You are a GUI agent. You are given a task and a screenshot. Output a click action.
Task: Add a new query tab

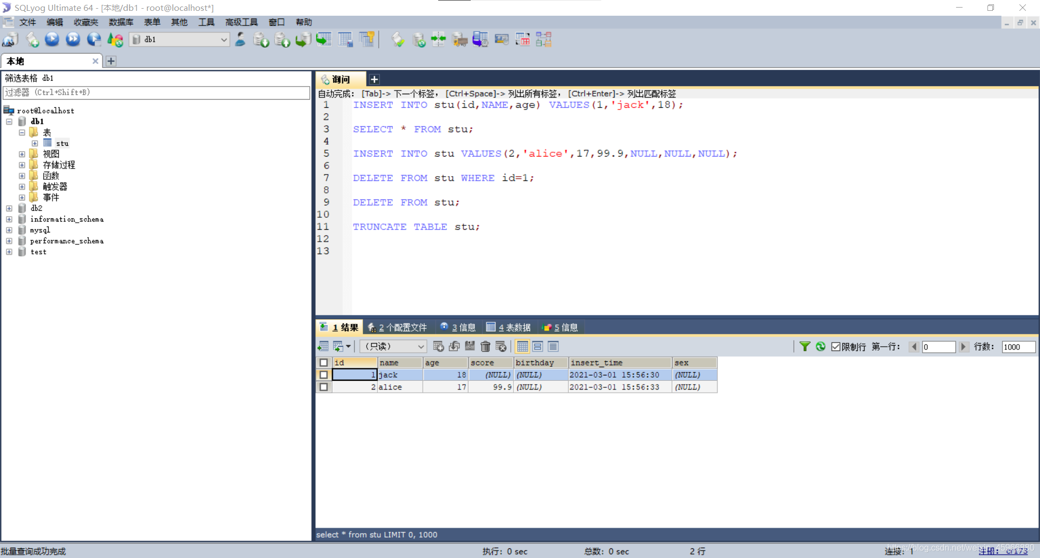[374, 80]
